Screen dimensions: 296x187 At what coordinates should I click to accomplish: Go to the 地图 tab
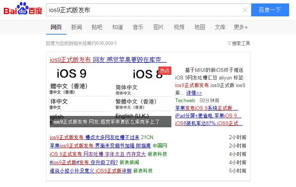point(199,27)
